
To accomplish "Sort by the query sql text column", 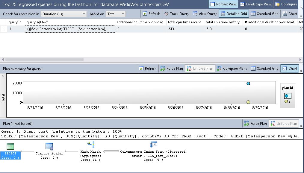I will click(70, 22).
